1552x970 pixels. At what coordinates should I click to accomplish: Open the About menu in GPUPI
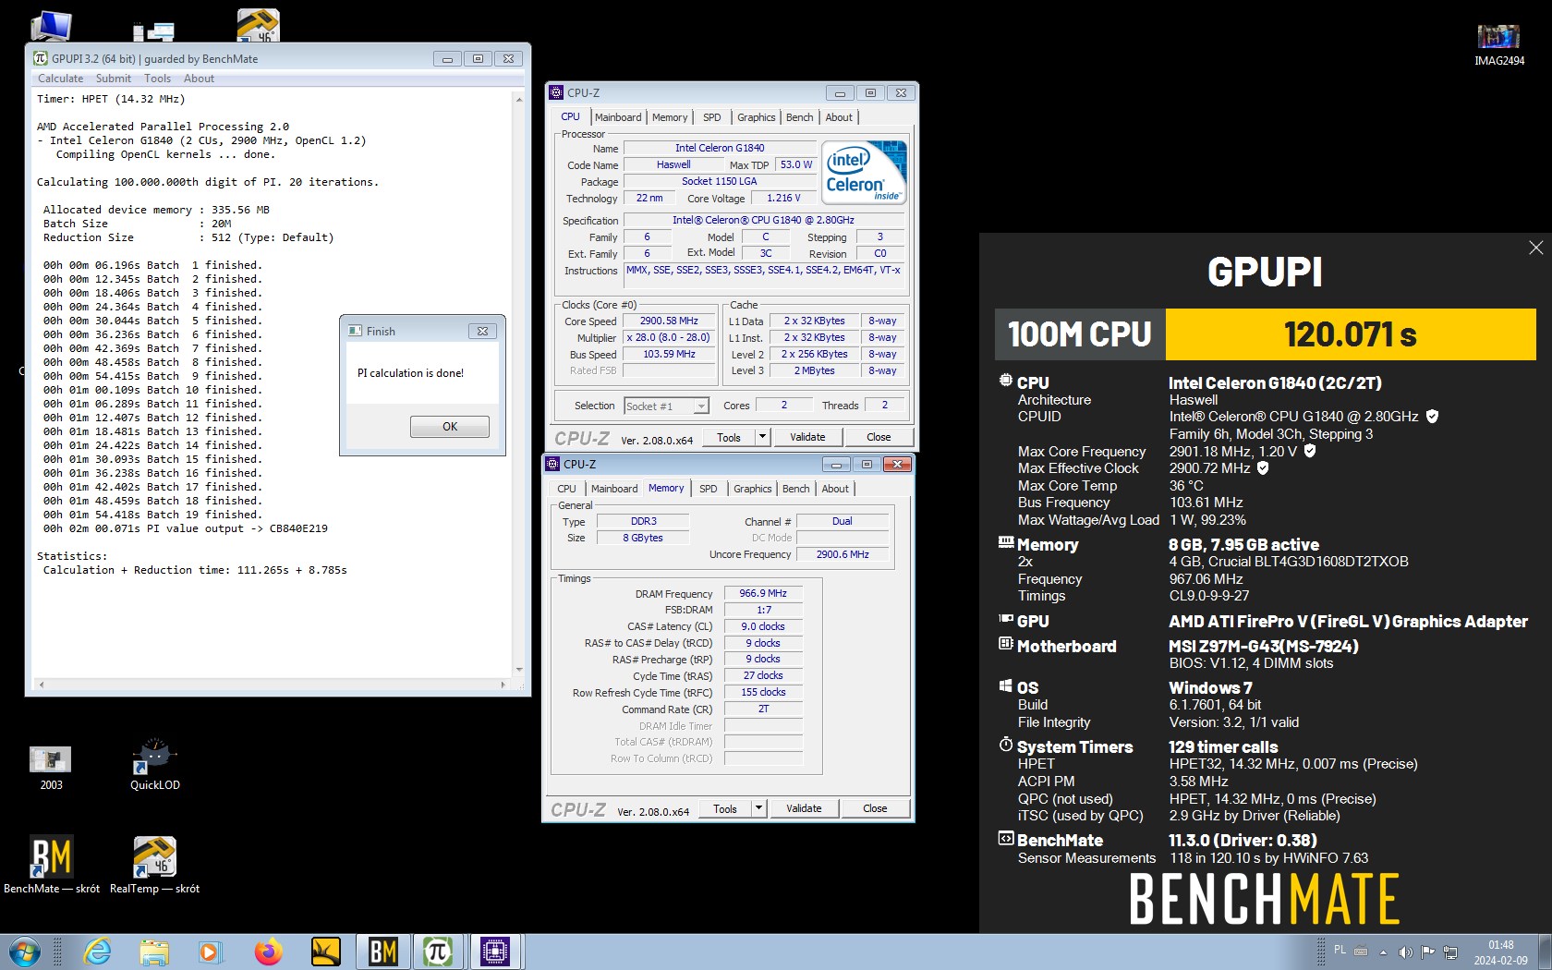coord(199,79)
